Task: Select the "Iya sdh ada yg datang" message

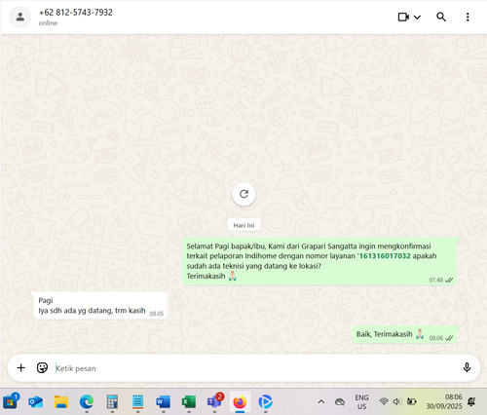Action: (x=100, y=306)
